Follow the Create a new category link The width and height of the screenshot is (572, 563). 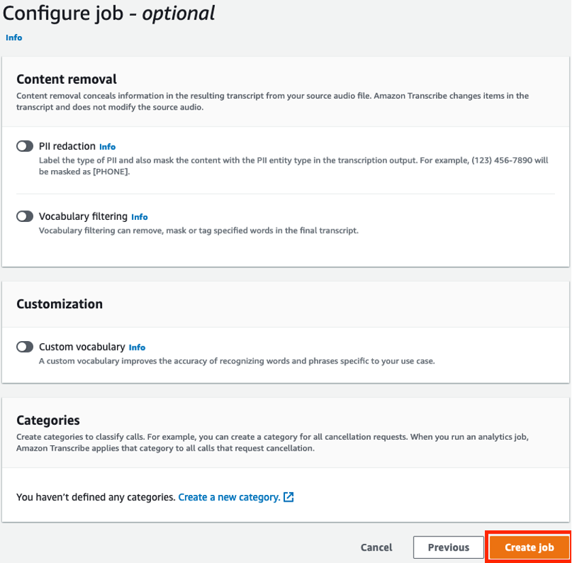coord(229,498)
